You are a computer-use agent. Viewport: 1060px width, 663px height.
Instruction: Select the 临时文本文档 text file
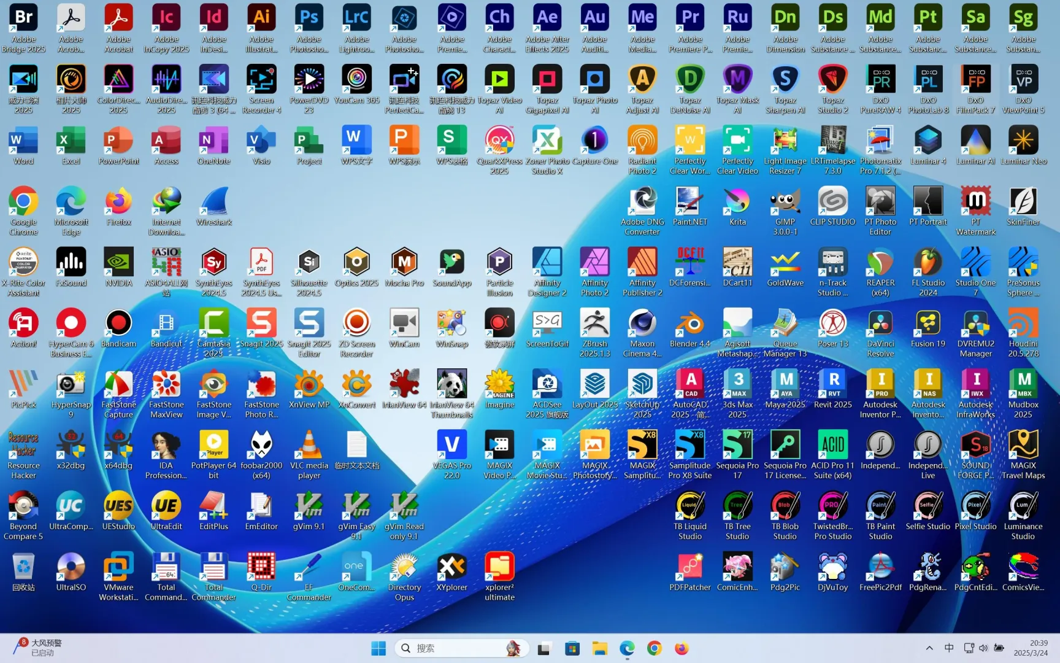pos(357,449)
